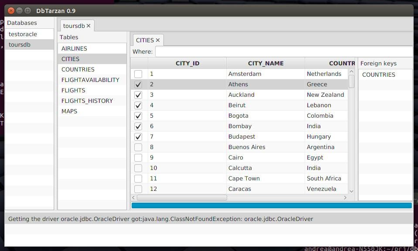The width and height of the screenshot is (418, 251).
Task: Check the Cape Town row checkbox
Action: (138, 179)
